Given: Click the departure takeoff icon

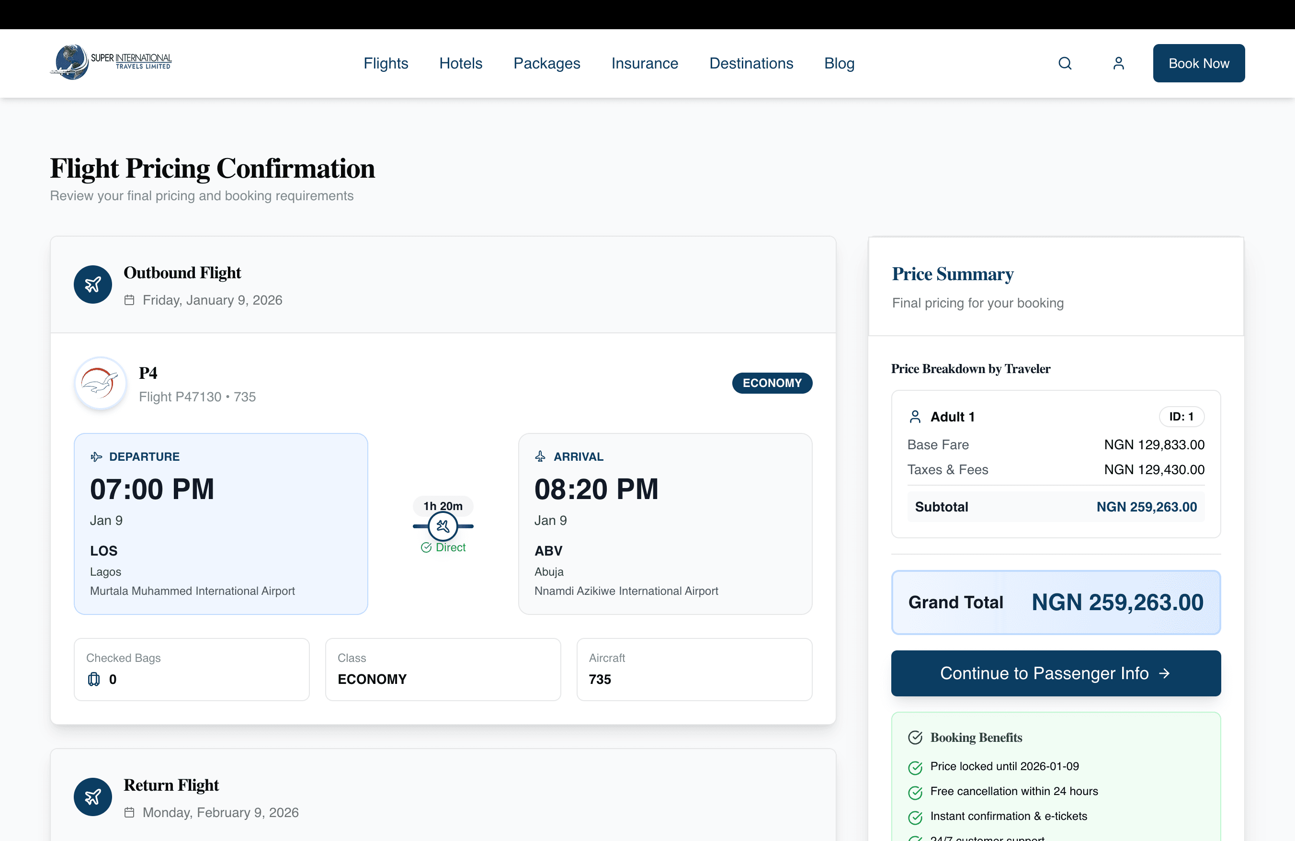Looking at the screenshot, I should pos(96,456).
